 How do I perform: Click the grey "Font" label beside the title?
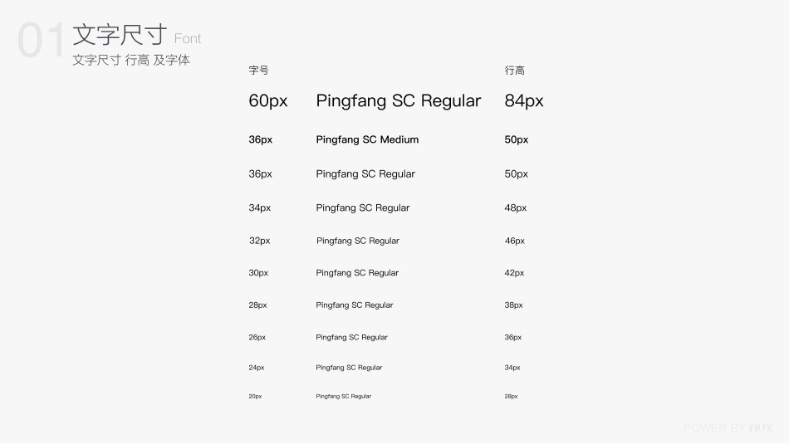tap(188, 39)
